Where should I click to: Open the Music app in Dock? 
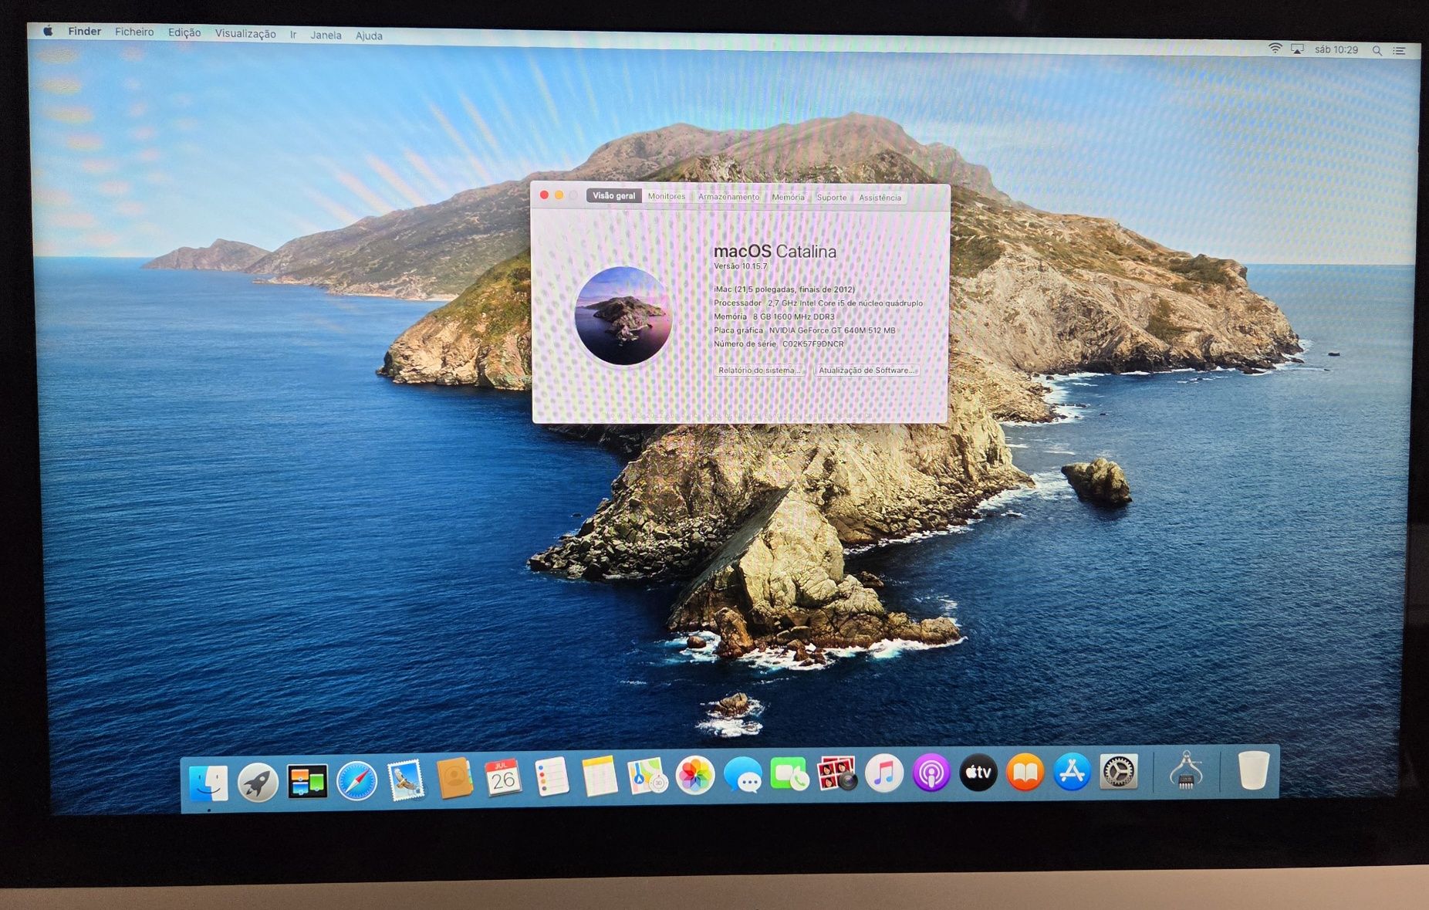pos(884,773)
